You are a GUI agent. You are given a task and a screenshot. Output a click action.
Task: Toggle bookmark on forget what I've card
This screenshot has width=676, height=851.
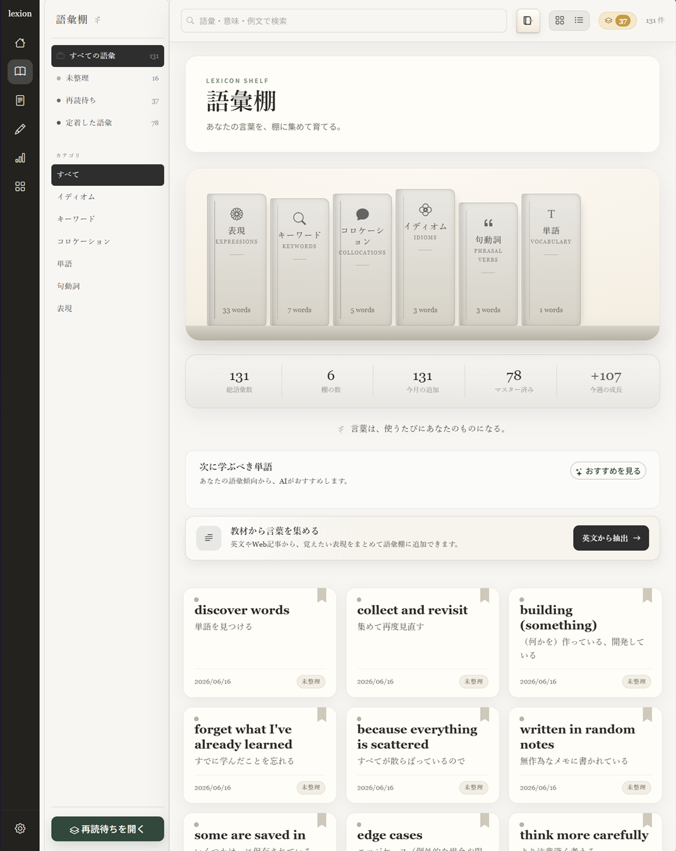click(322, 714)
